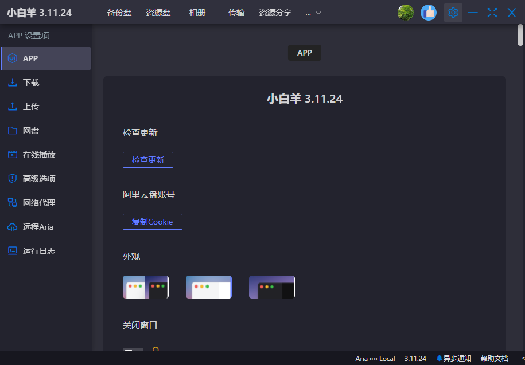
Task: Open the 上传 upload settings
Action: (46, 107)
